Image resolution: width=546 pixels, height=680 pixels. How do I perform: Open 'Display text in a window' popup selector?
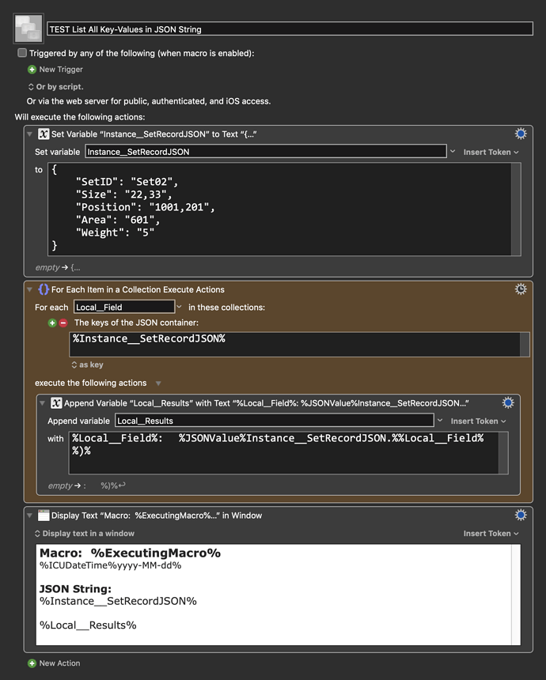(84, 534)
